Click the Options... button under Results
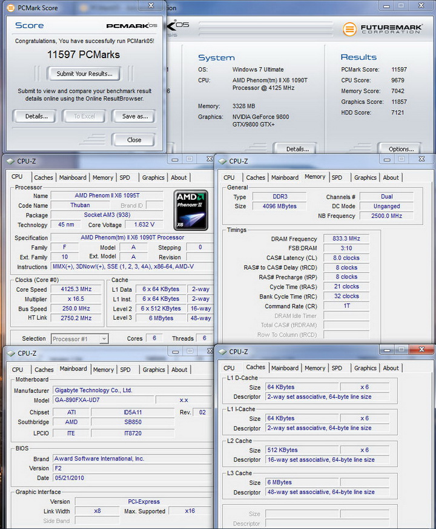Screen dimensions: 436x529 coord(400,149)
